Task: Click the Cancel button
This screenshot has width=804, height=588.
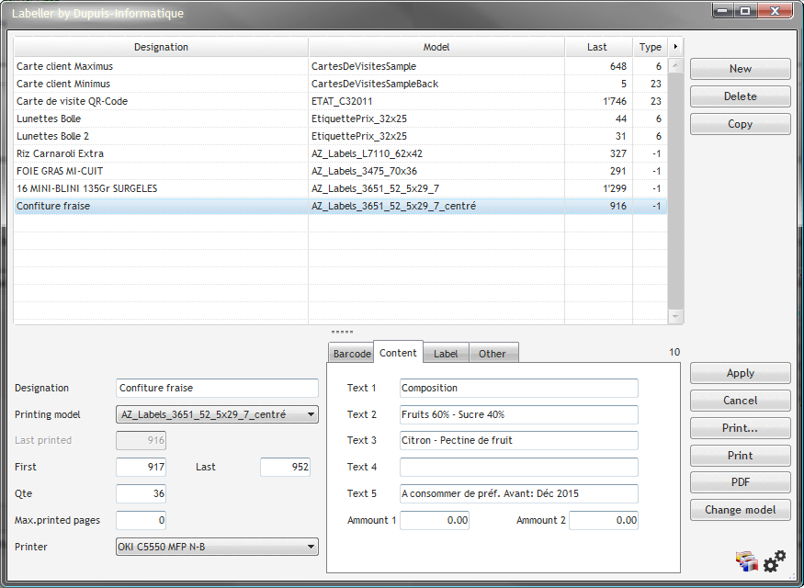Action: (x=740, y=401)
